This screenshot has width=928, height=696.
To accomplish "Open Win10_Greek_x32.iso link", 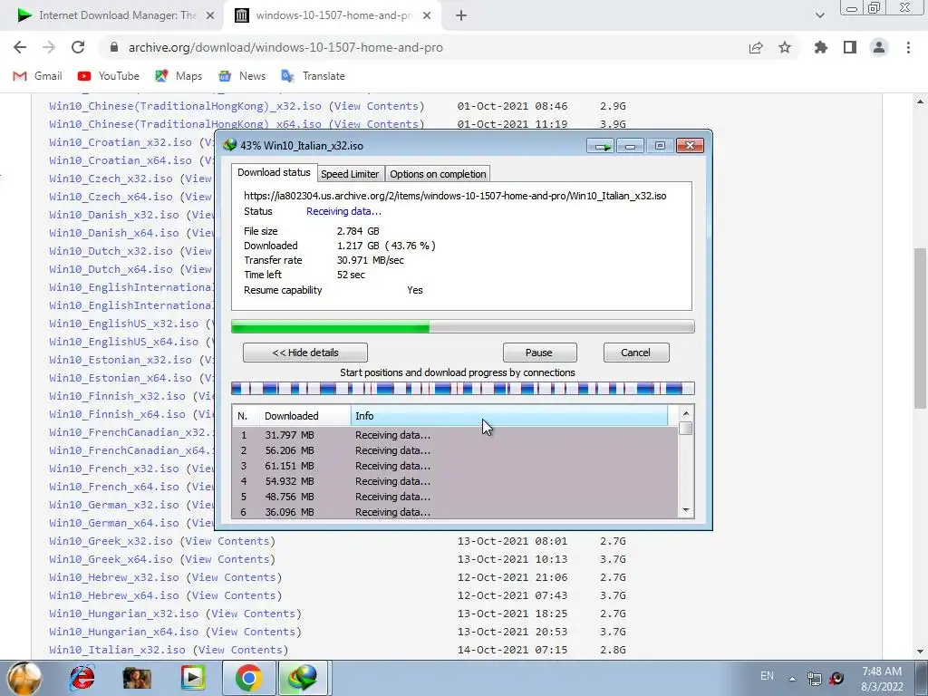I will point(111,541).
